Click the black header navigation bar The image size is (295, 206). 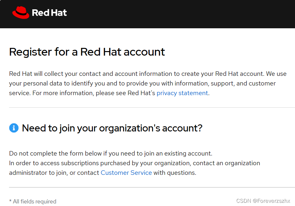pyautogui.click(x=147, y=14)
